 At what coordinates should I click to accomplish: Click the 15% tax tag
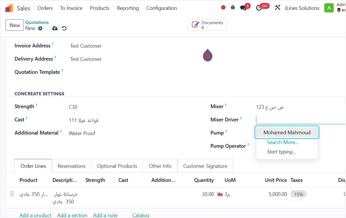[x=298, y=194]
